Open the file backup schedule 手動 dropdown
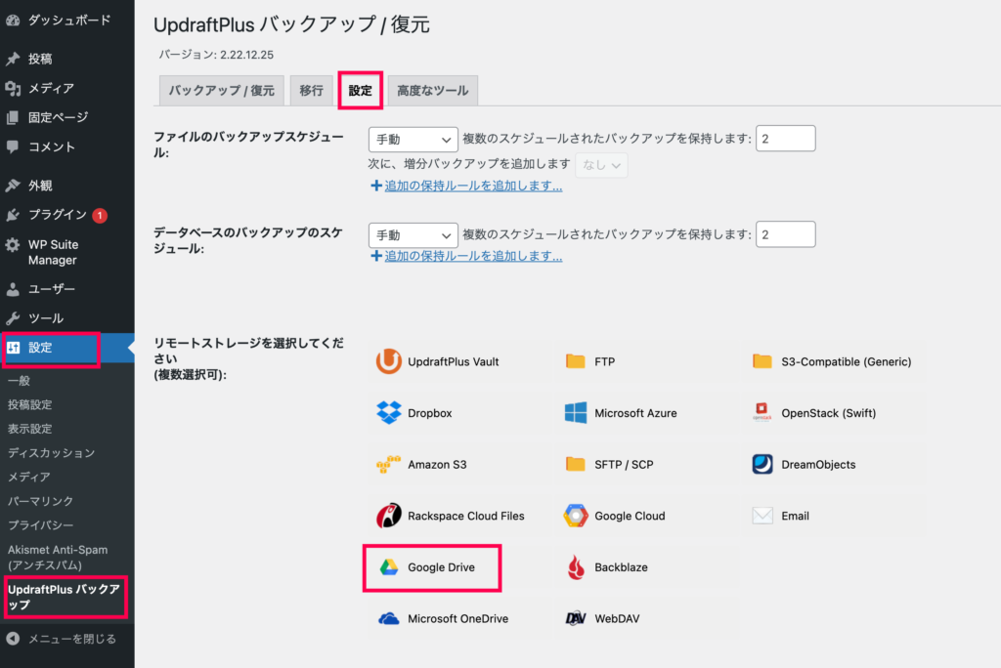1001x668 pixels. 413,139
